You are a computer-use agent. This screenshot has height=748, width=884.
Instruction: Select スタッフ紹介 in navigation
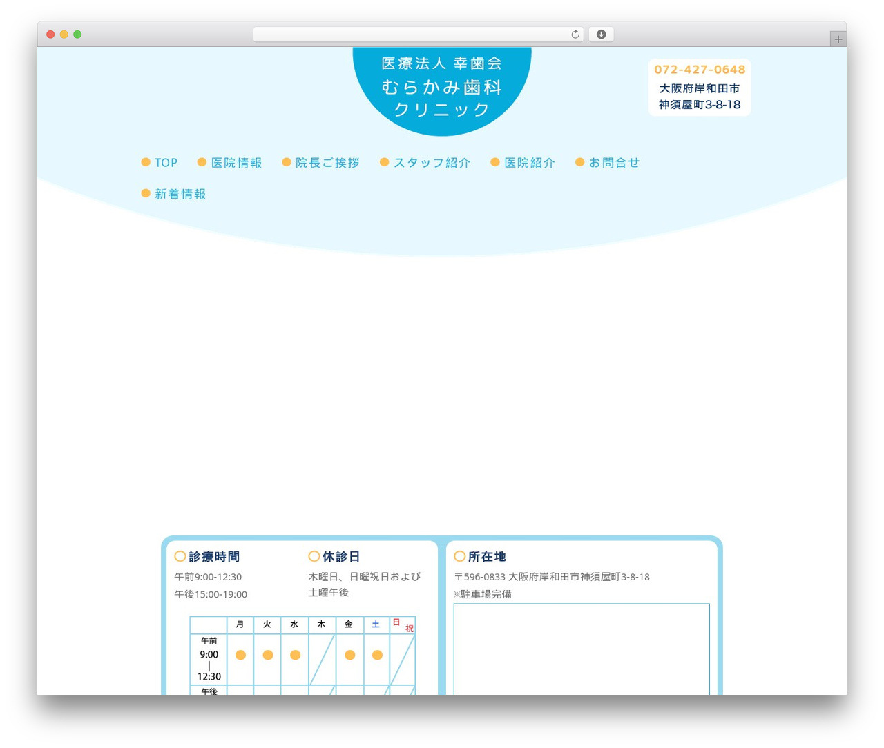point(425,163)
